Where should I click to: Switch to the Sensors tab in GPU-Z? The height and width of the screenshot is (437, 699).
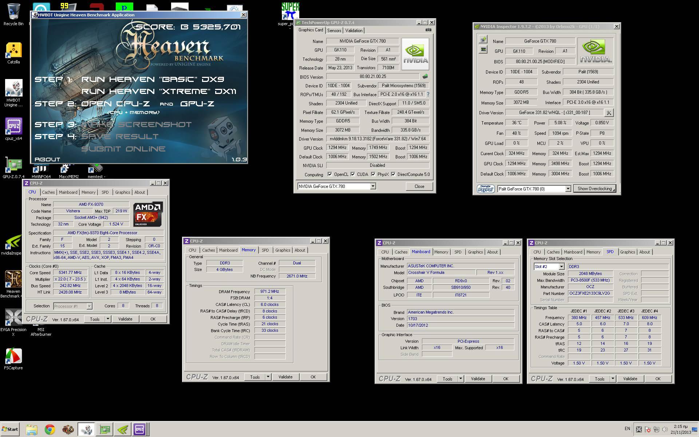tap(334, 31)
